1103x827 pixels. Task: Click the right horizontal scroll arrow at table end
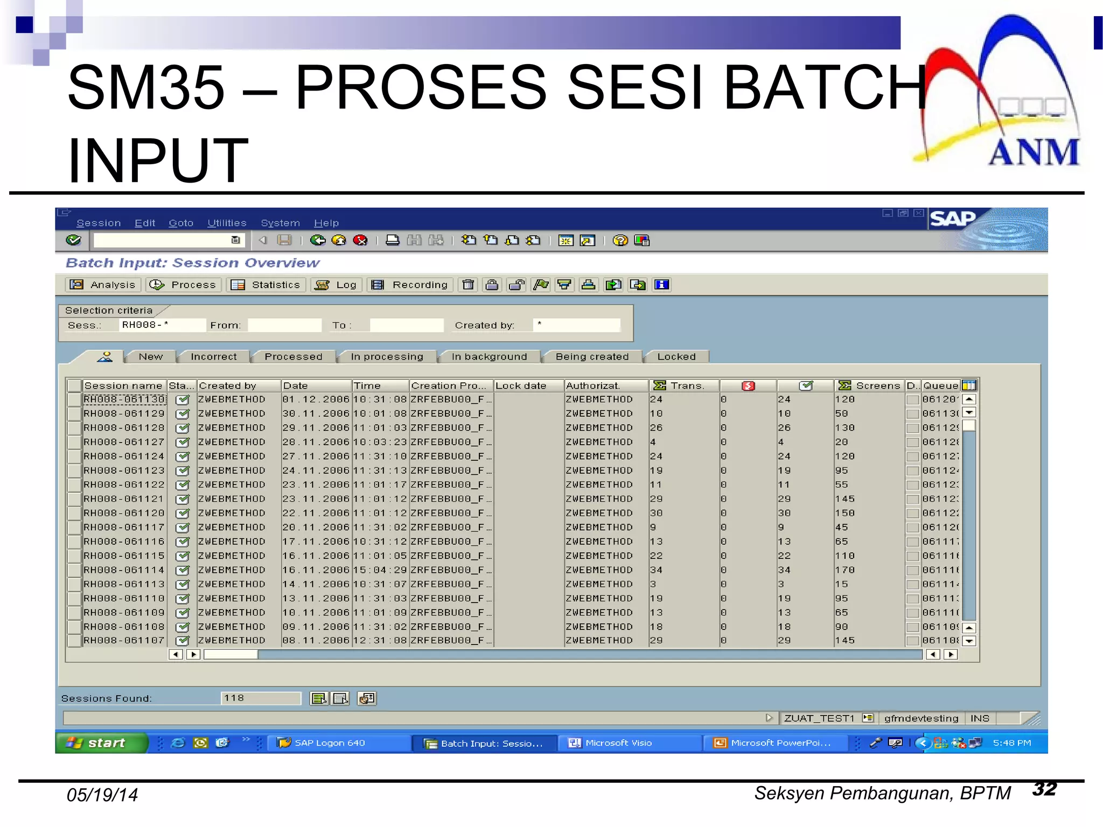tap(951, 655)
